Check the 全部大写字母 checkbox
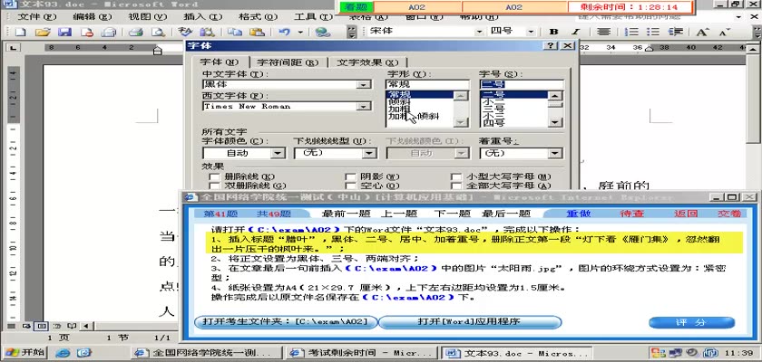 455,186
